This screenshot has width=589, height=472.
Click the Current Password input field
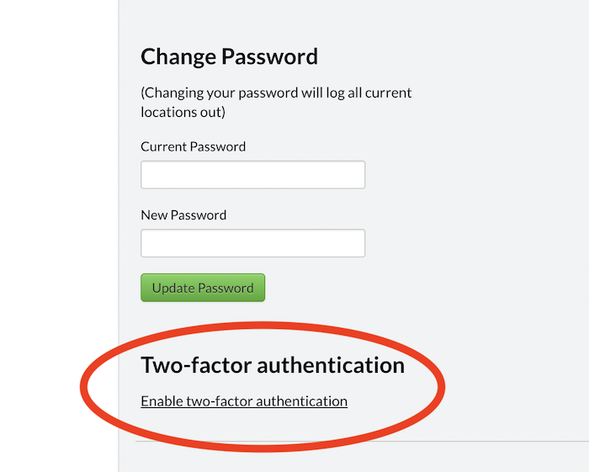pos(252,175)
